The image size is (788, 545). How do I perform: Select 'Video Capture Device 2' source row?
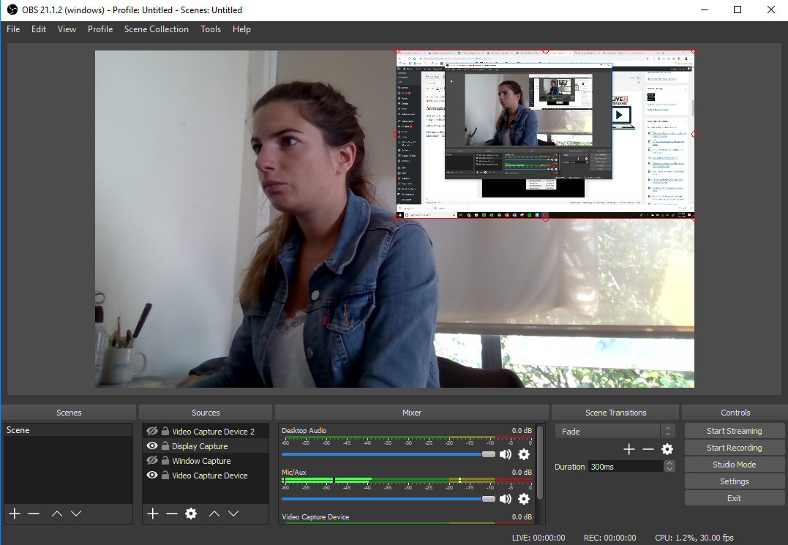pyautogui.click(x=206, y=431)
